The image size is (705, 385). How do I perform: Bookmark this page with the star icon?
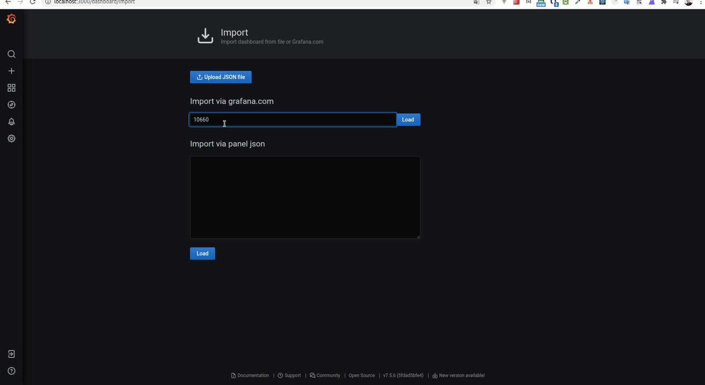click(x=489, y=2)
